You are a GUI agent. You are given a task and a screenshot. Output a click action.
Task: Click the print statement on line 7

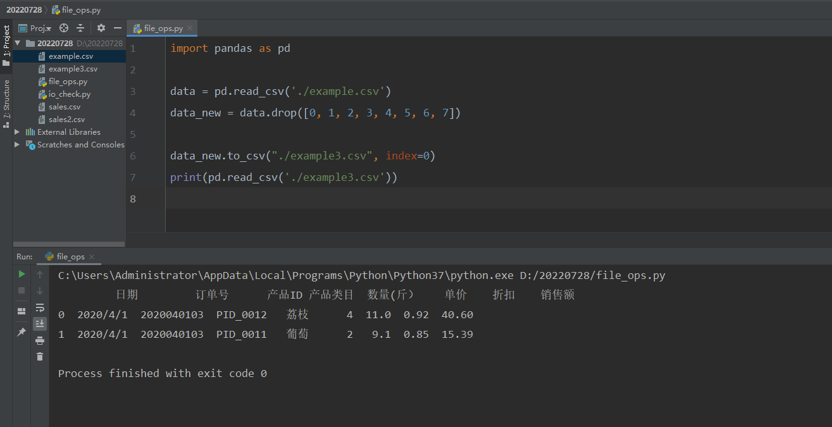(x=283, y=177)
